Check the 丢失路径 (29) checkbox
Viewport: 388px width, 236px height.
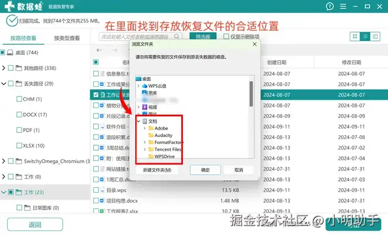tap(11, 84)
